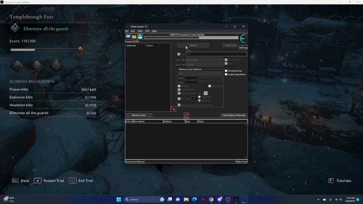363x204 pixels.
Task: Open the process list computer icon
Action: tap(128, 36)
